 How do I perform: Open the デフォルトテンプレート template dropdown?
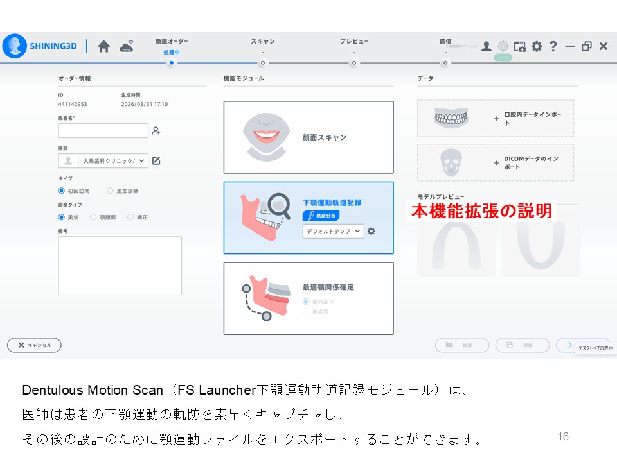click(x=333, y=231)
